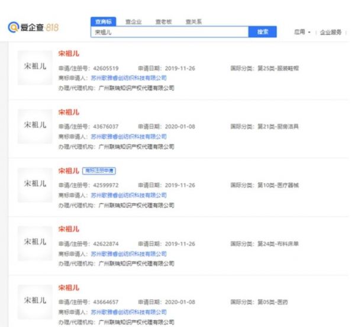Select registration number text 43664657
This screenshot has width=355, height=327.
point(106,302)
